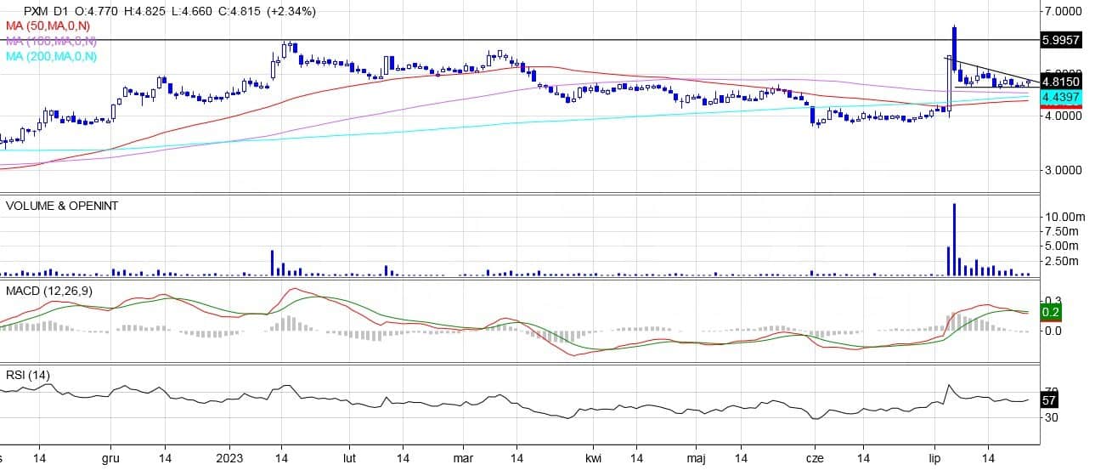Click the MACD (12,26,9) panel label
The image size is (1112, 470).
click(x=49, y=291)
